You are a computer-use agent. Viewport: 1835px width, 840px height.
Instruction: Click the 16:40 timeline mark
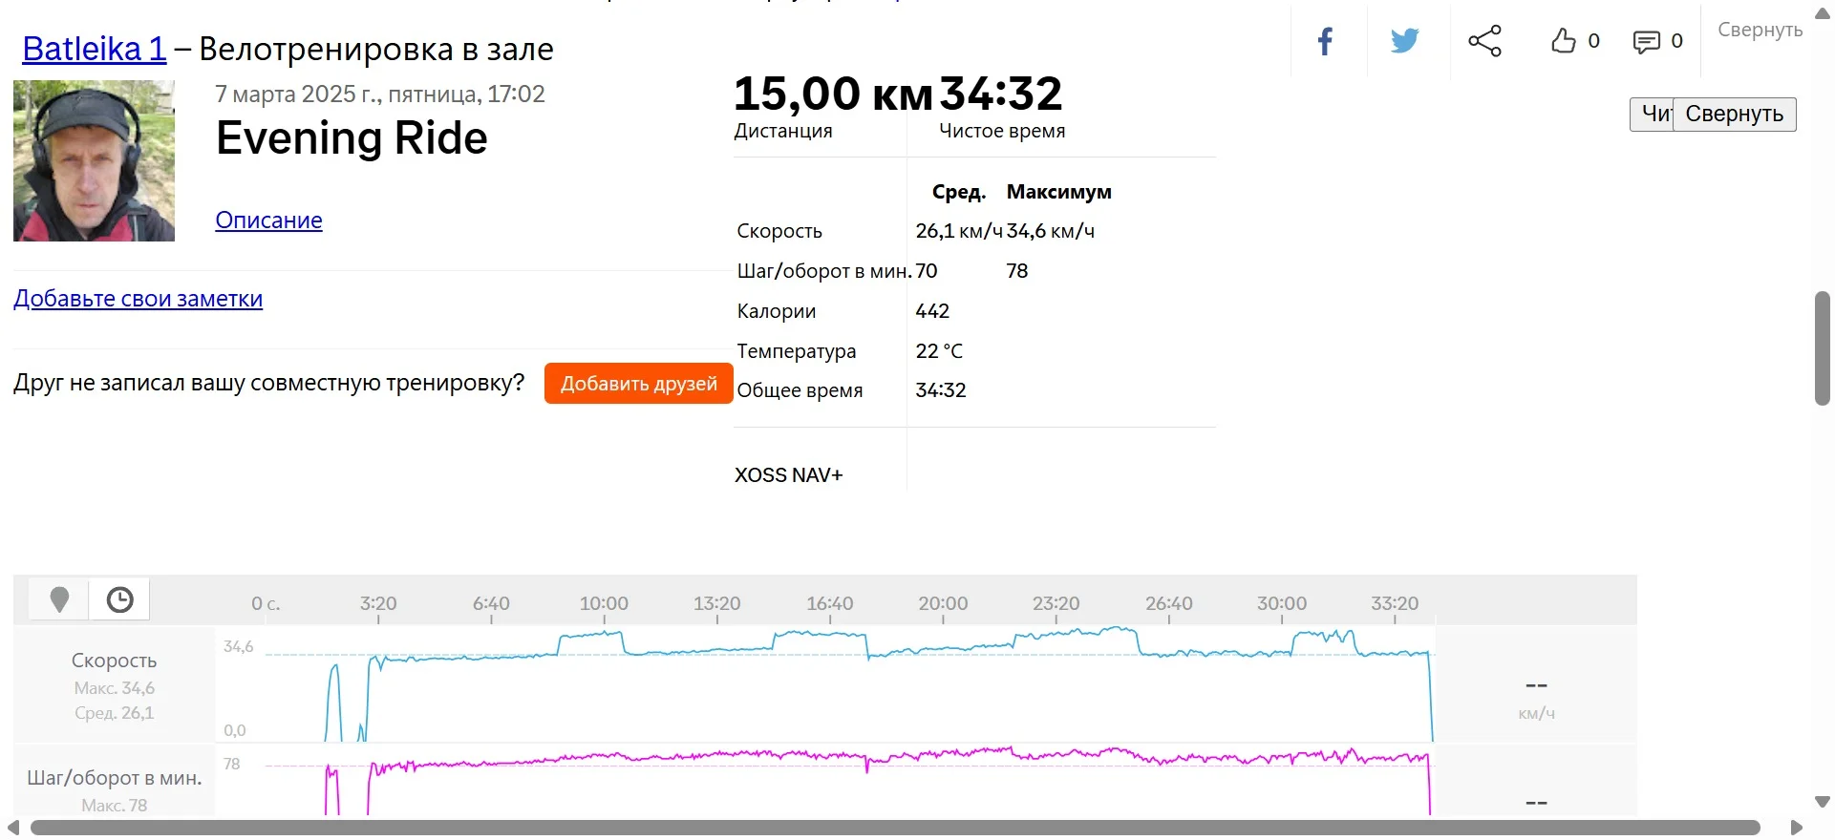[830, 603]
